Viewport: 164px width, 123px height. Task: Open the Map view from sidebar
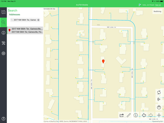tap(3, 12)
